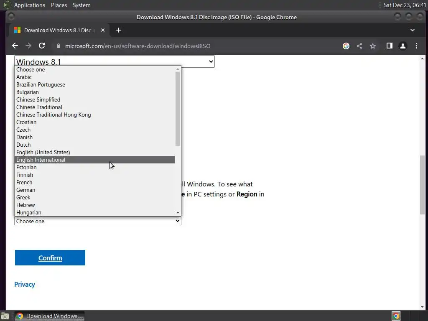Select Croatian from the list
Image resolution: width=428 pixels, height=321 pixels.
point(95,122)
